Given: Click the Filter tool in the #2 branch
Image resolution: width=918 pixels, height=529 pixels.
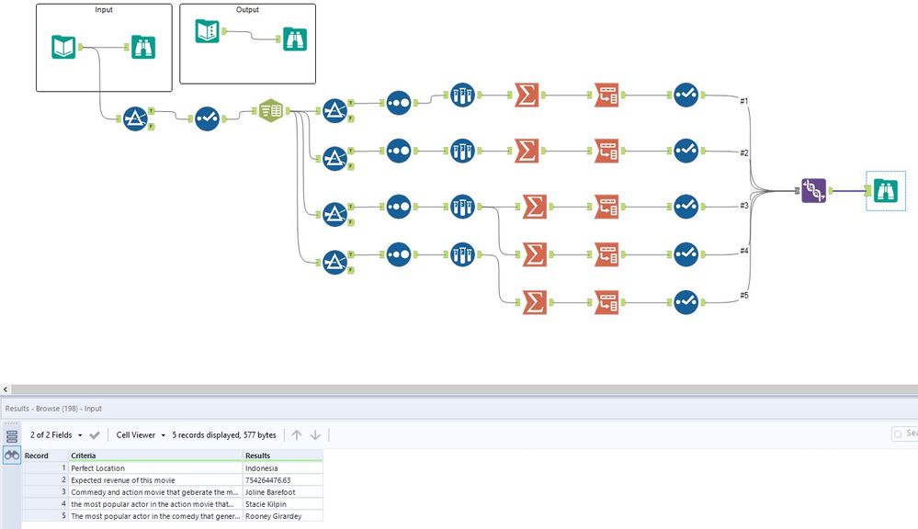Looking at the screenshot, I should pyautogui.click(x=334, y=159).
